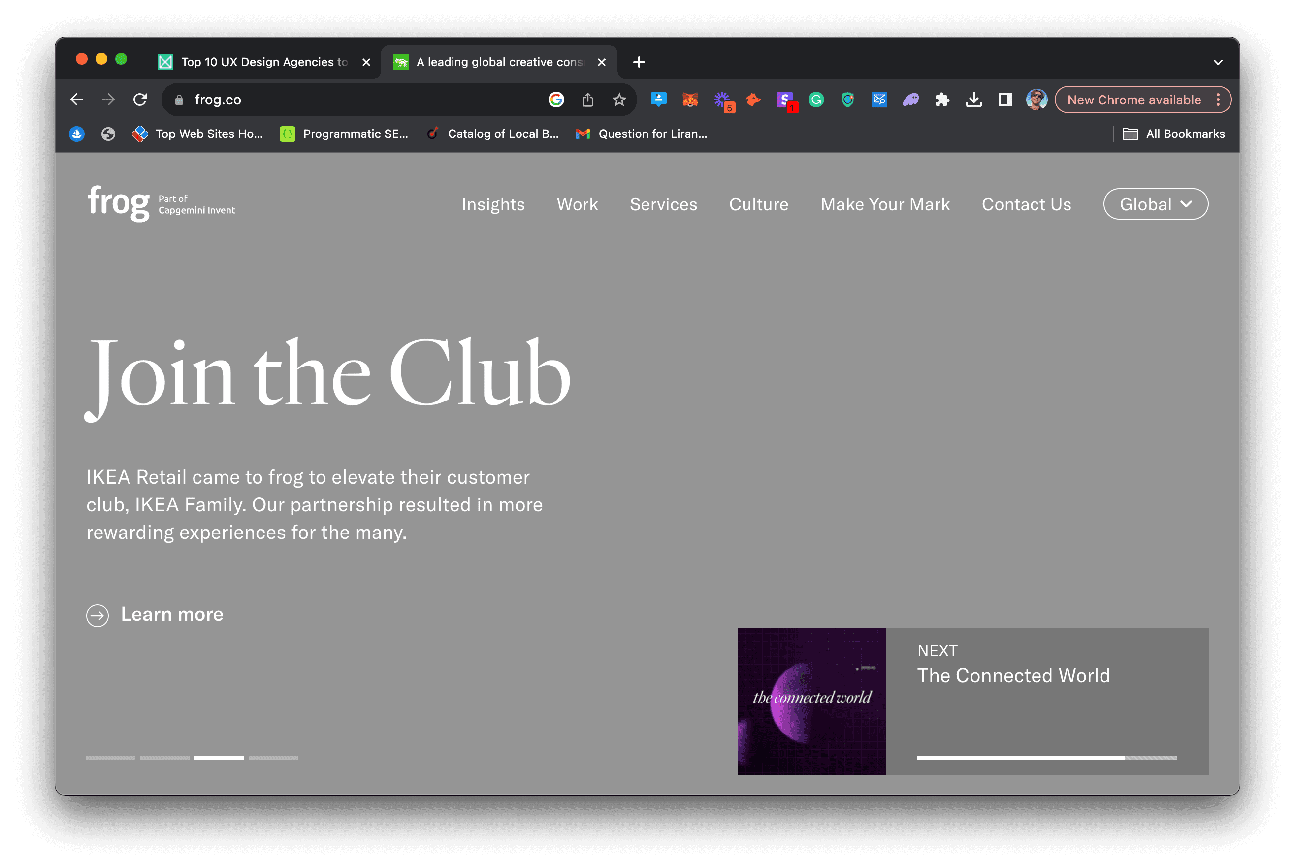Click the Google icon in address bar

(556, 100)
